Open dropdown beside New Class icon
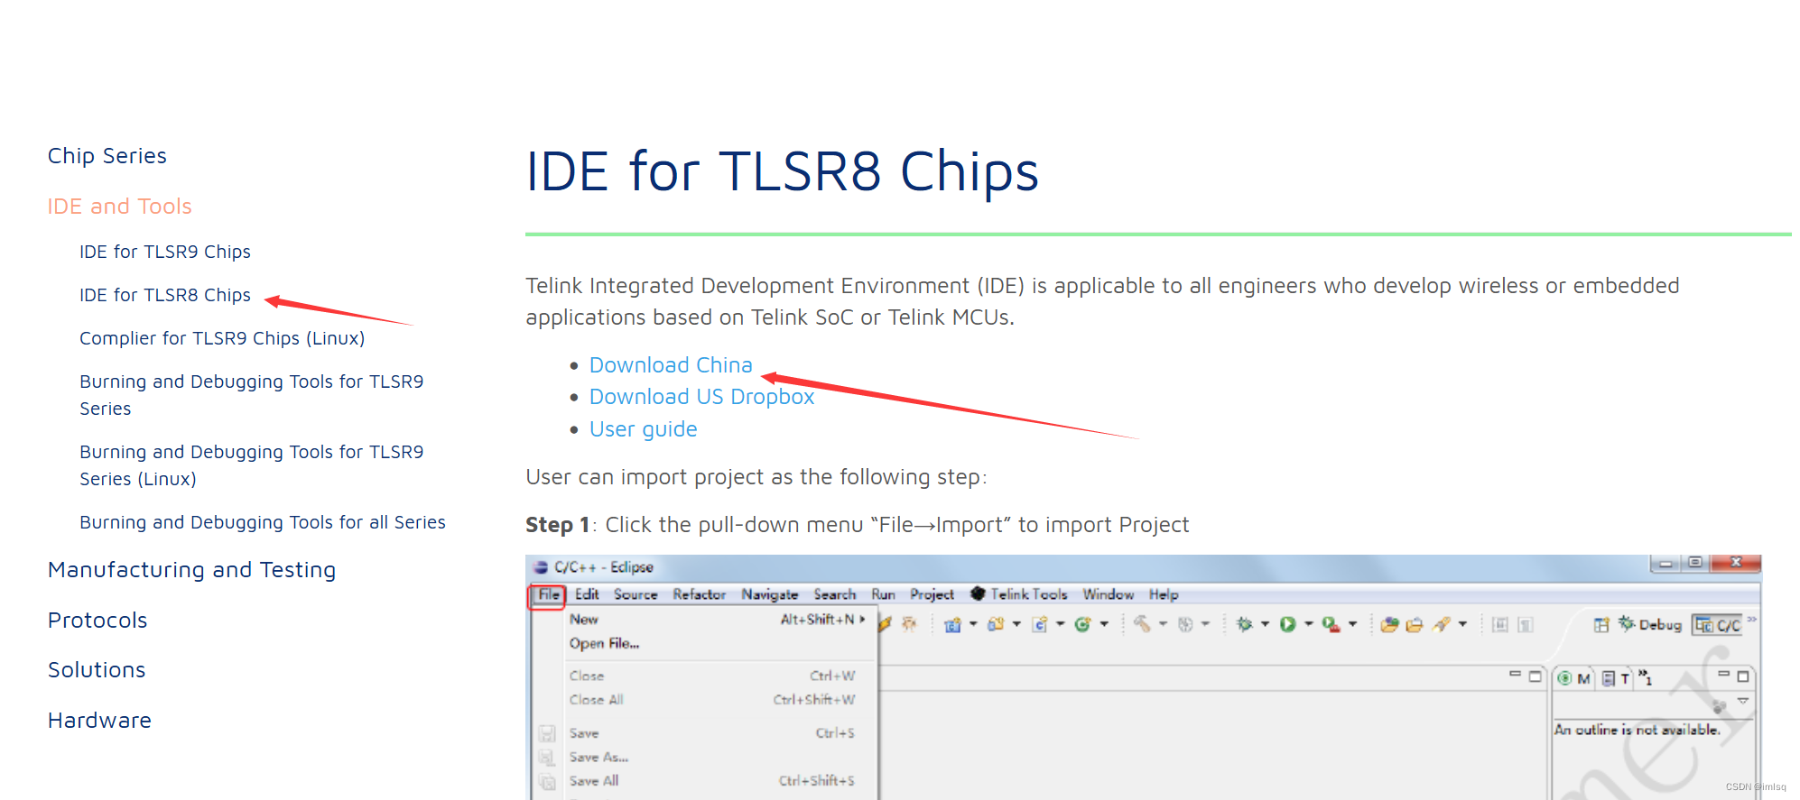The width and height of the screenshot is (1800, 800). [1104, 624]
